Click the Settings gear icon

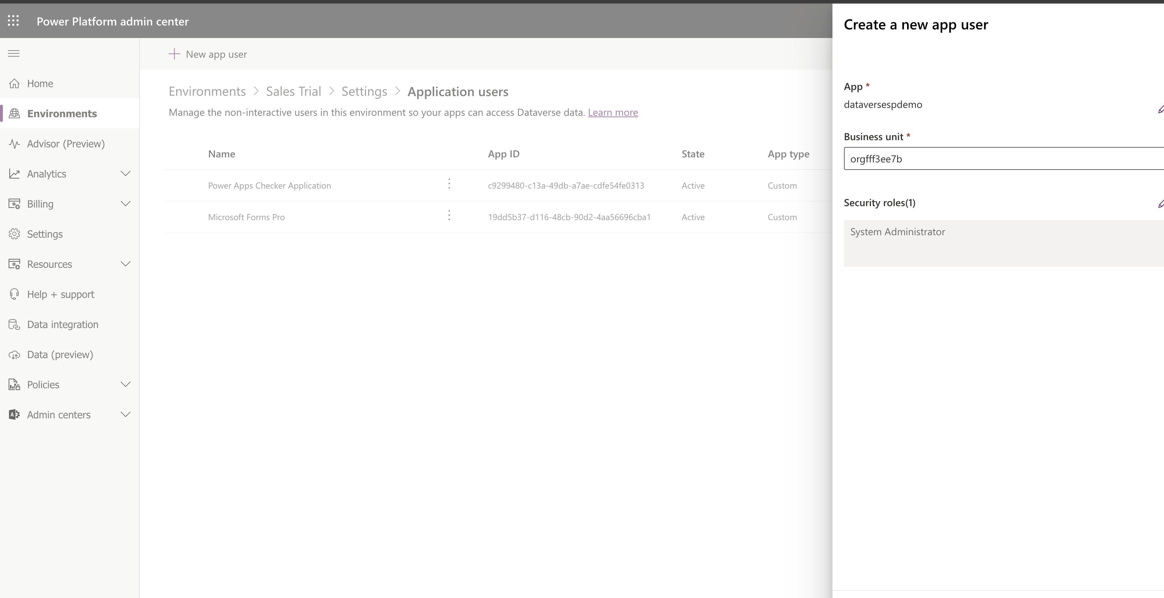point(14,234)
